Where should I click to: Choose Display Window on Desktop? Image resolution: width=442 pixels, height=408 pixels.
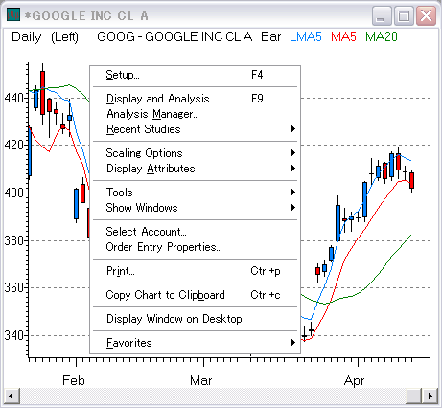pyautogui.click(x=195, y=319)
